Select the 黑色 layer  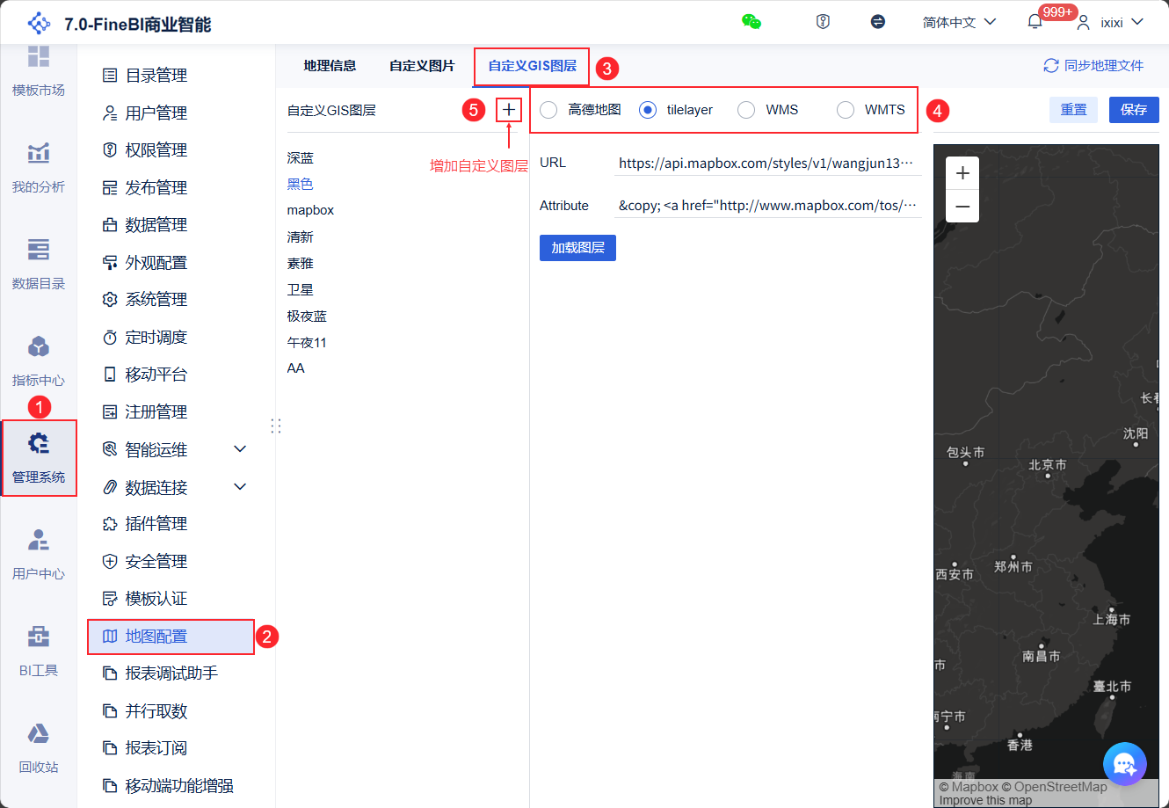[x=301, y=185]
